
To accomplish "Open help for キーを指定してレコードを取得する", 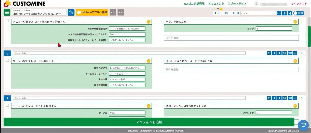I will (x=149, y=61).
